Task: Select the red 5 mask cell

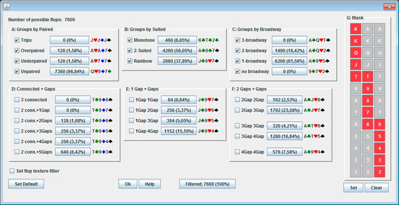Action: [x=380, y=136]
